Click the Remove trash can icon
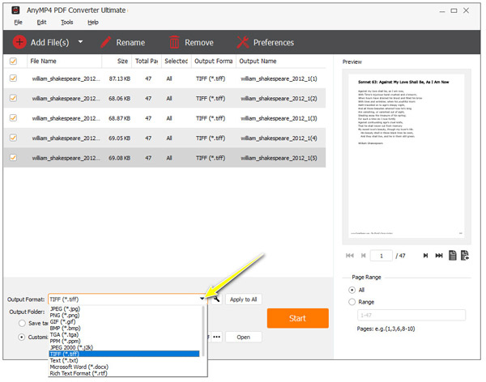 pos(174,42)
